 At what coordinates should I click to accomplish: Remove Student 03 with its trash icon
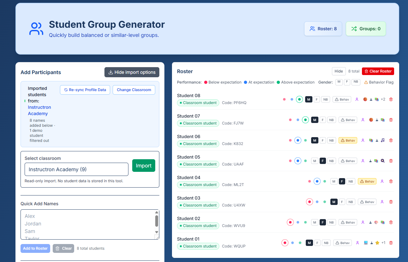pyautogui.click(x=391, y=202)
